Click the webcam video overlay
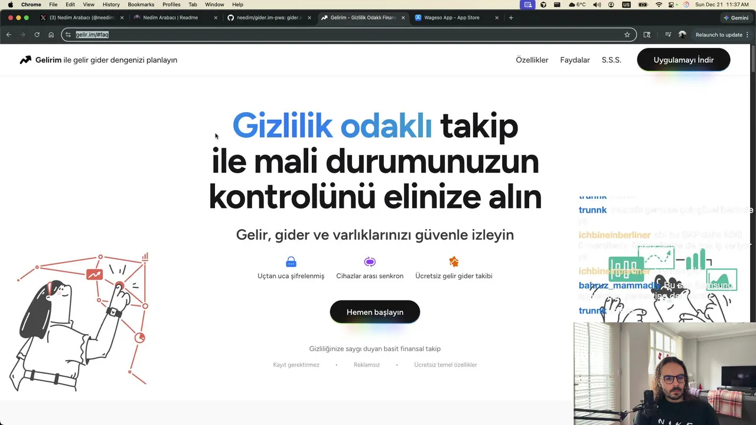This screenshot has height=425, width=756. tap(664, 374)
